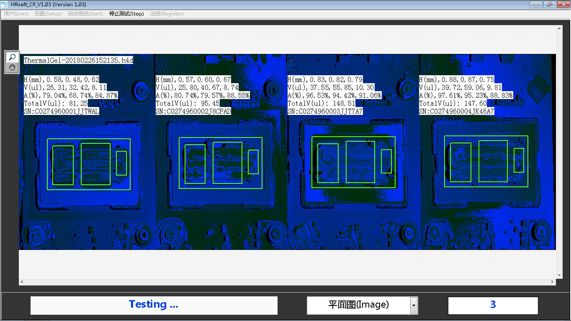Open the 设置(Setup) menu
Screen dimensions: 571x321
(x=48, y=14)
